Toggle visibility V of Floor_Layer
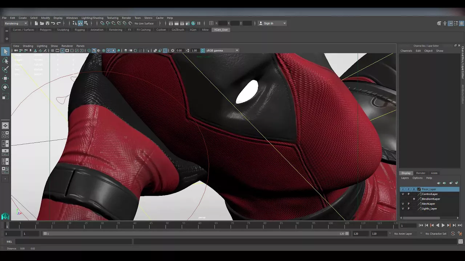The width and height of the screenshot is (465, 261). (x=403, y=189)
